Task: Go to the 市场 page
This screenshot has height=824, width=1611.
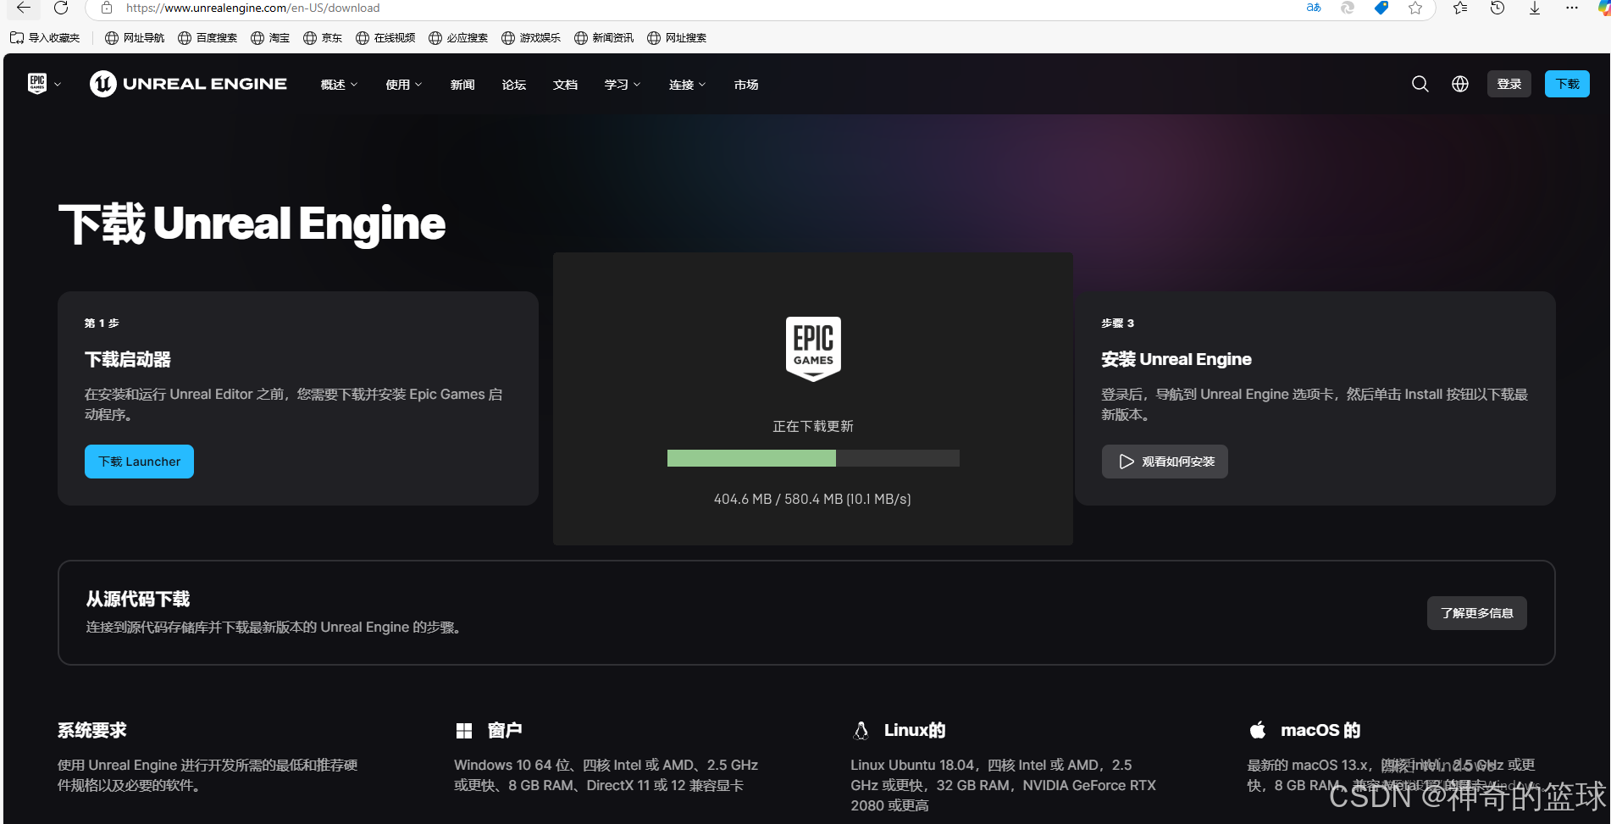Action: click(746, 85)
